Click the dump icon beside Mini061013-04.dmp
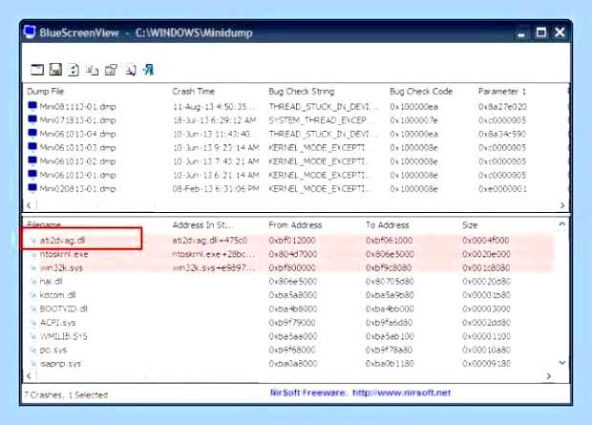The height and width of the screenshot is (425, 592). pyautogui.click(x=32, y=134)
